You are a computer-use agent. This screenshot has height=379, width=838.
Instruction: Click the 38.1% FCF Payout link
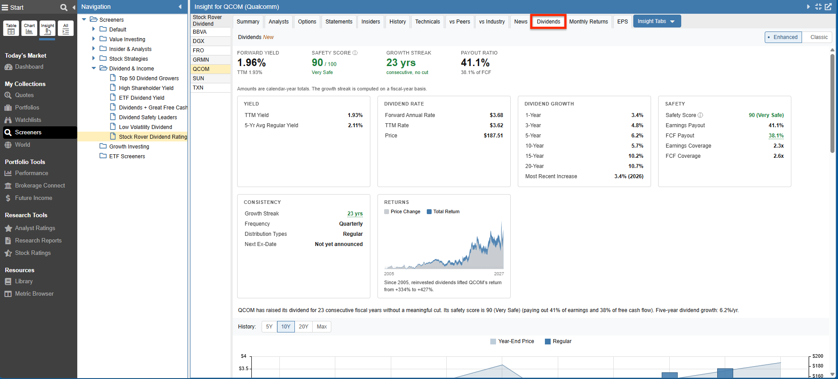(776, 136)
